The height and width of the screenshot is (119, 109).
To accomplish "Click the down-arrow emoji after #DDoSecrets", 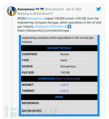I will tap(69, 27).
